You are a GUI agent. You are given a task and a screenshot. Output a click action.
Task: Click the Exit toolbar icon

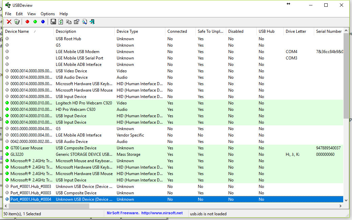(x=92, y=22)
